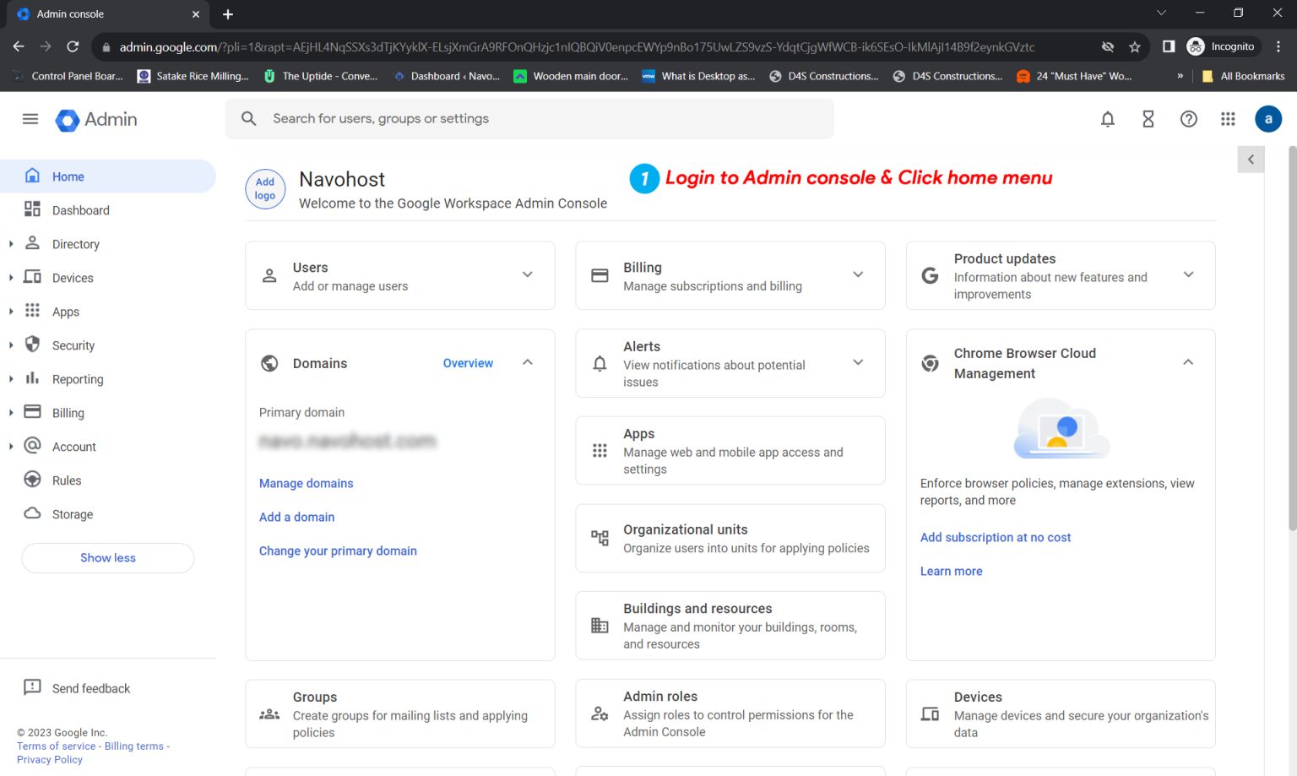Open the pending tasks hourglass icon
Screen dimensions: 1297x776
tap(1148, 119)
